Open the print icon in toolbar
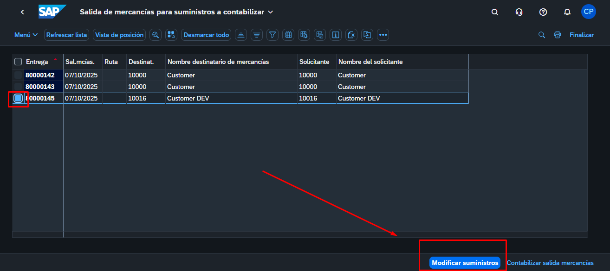Viewport: 610px width, 271px height. click(557, 35)
